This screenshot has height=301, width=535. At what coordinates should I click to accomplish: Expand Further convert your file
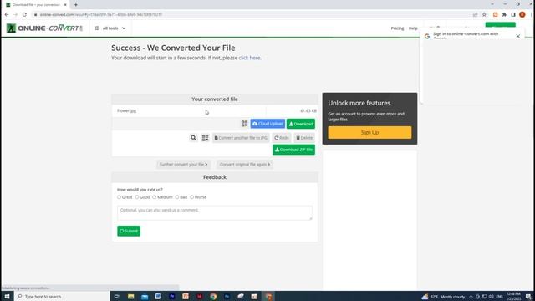pyautogui.click(x=184, y=165)
